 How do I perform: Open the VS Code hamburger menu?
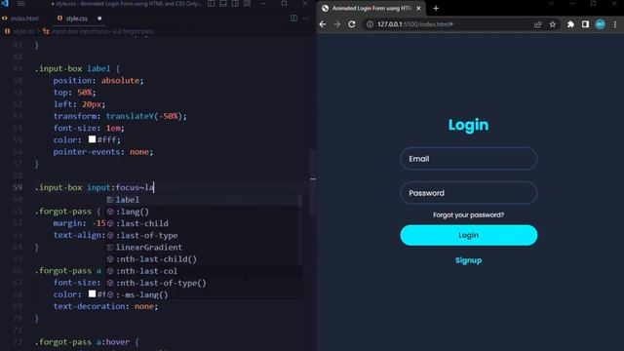pyautogui.click(x=21, y=4)
